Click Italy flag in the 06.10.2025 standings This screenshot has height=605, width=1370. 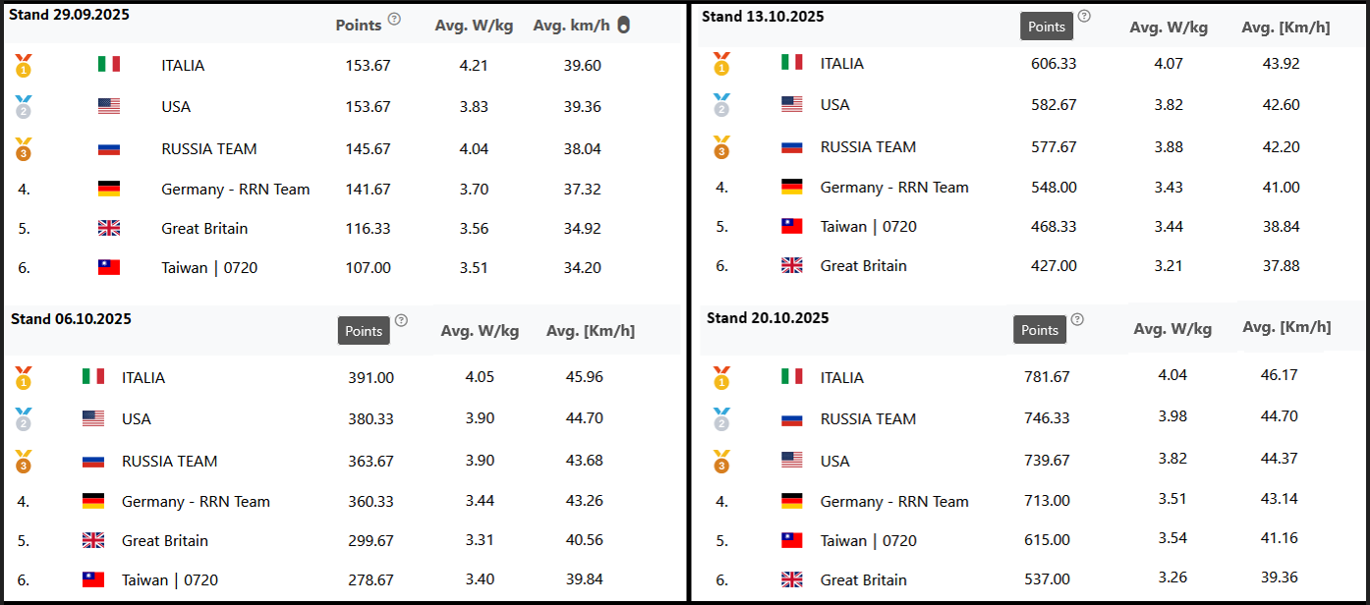93,377
